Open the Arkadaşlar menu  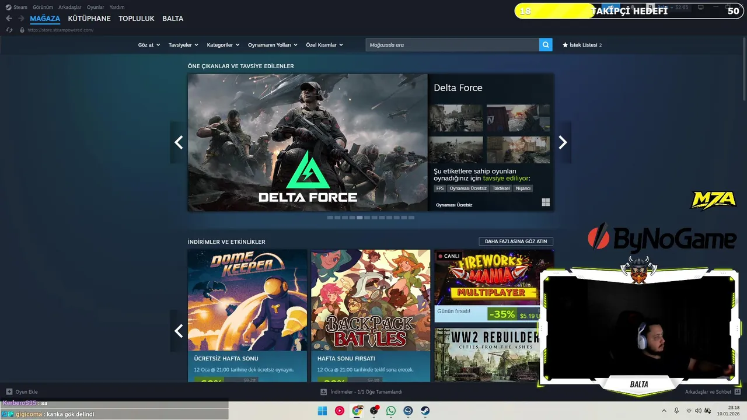[70, 7]
